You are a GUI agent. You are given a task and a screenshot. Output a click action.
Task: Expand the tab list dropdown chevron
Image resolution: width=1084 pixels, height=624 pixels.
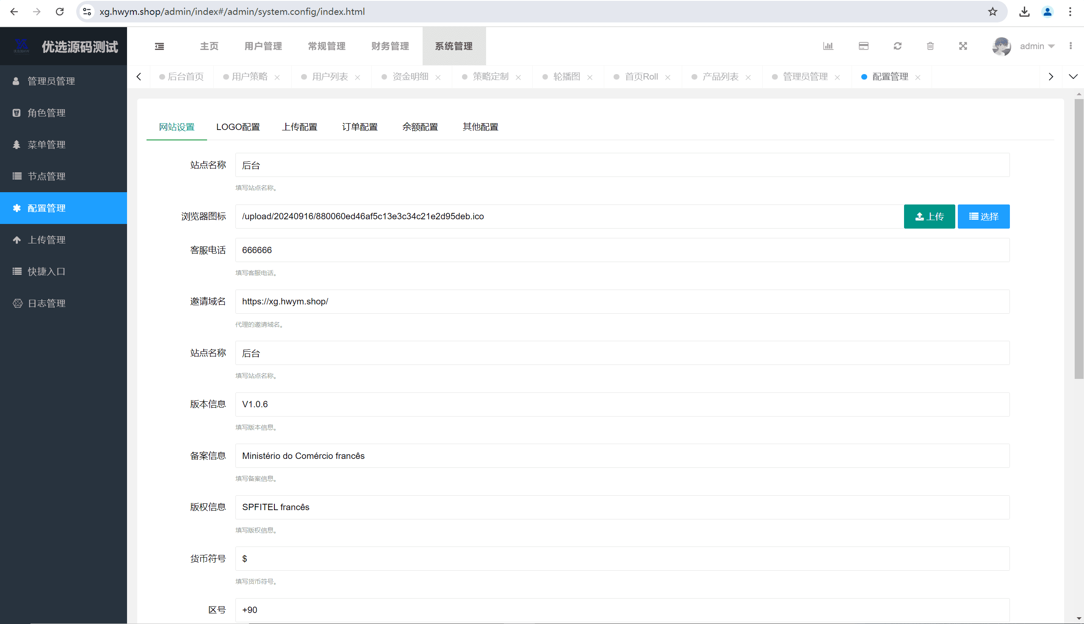[1073, 77]
